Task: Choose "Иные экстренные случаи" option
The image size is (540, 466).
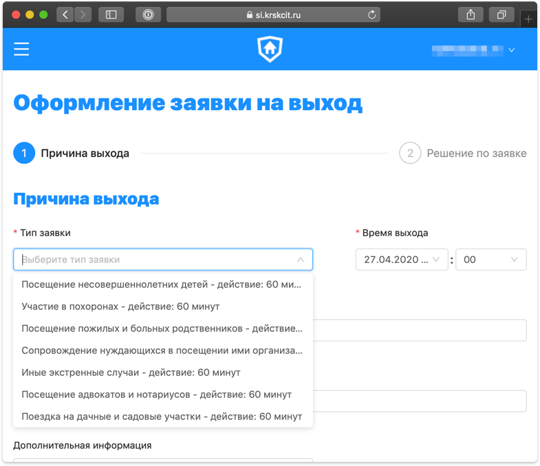Action: click(131, 372)
